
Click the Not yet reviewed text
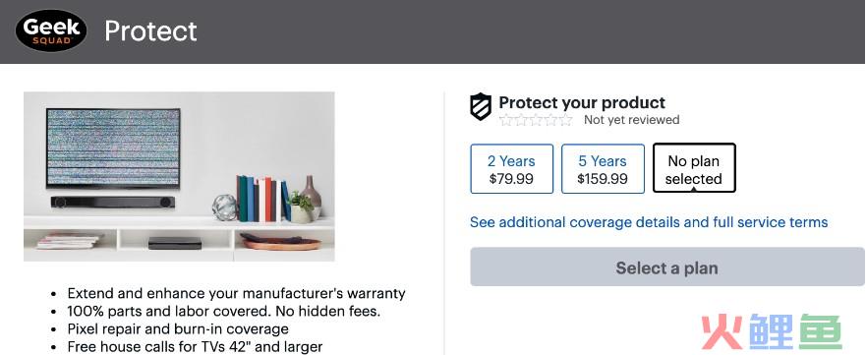click(631, 120)
